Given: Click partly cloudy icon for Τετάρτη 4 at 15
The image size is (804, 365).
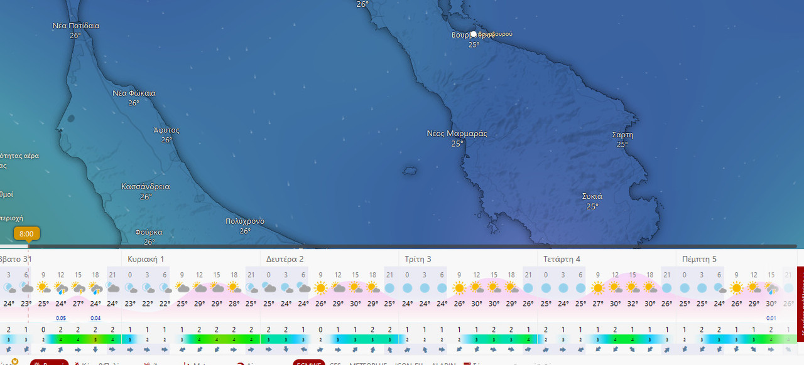Looking at the screenshot, I should [633, 288].
